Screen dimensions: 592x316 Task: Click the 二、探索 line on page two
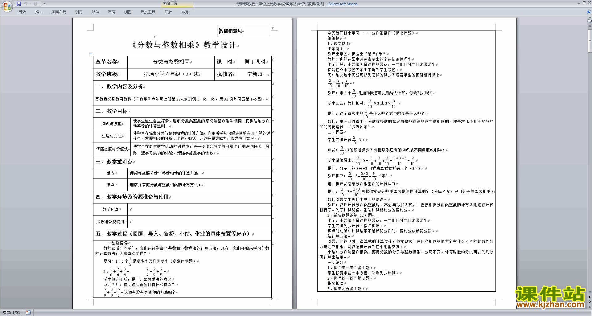335,132
